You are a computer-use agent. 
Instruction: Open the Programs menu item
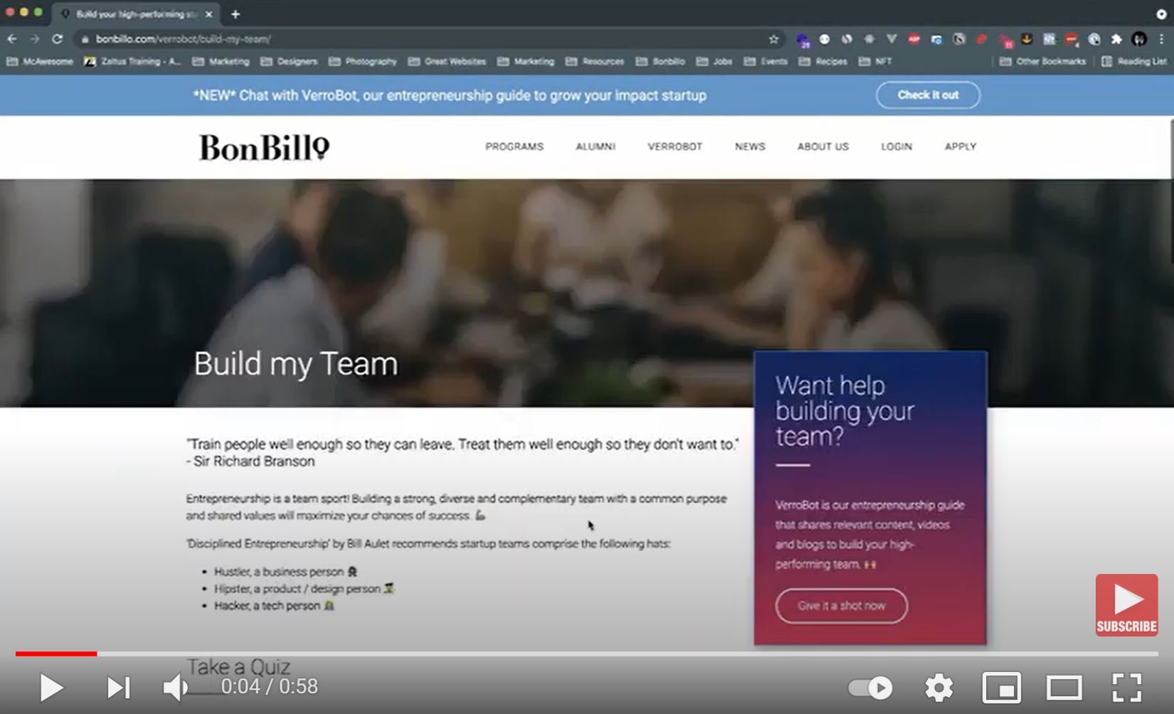[x=514, y=146]
